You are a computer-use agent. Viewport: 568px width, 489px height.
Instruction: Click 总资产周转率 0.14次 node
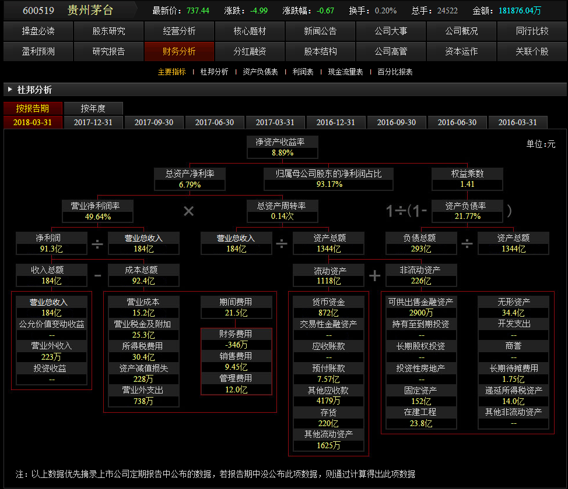click(283, 211)
